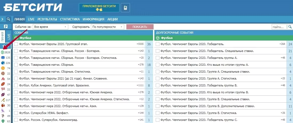Viewport: 293px width, 123px height.
Task: Click the blue P icon in sidebar
Action: pyautogui.click(x=6, y=27)
